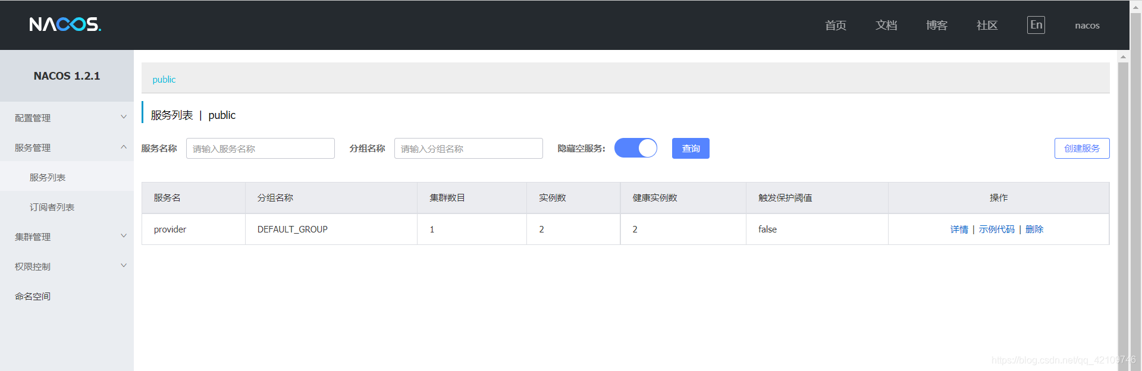Screen dimensions: 1142x371
Task: Click the provider service name cell
Action: coord(193,229)
